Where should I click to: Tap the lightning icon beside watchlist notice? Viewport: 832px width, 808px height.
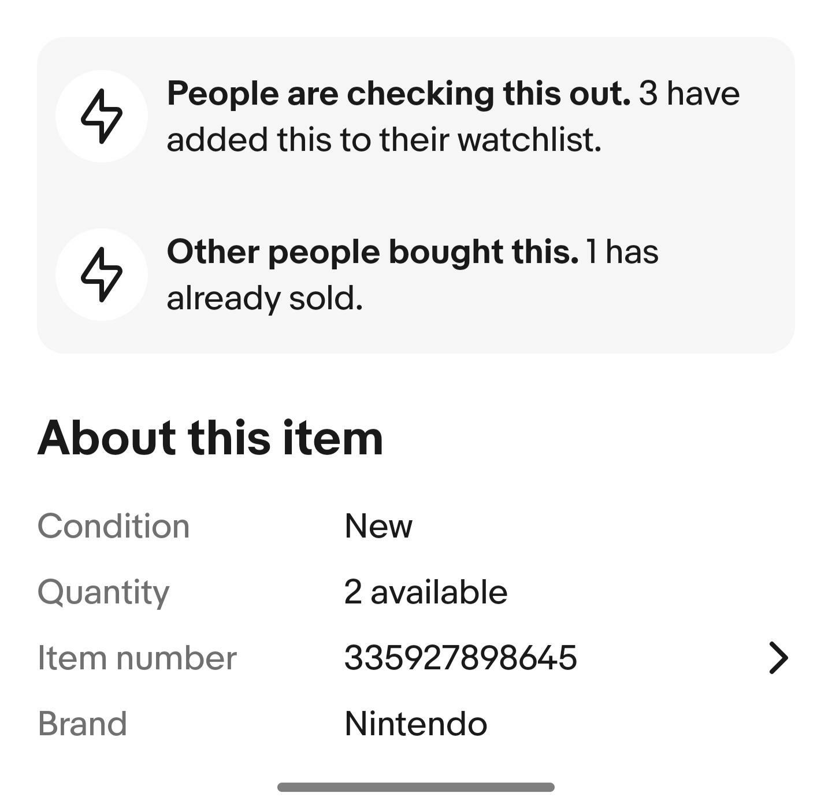point(102,116)
